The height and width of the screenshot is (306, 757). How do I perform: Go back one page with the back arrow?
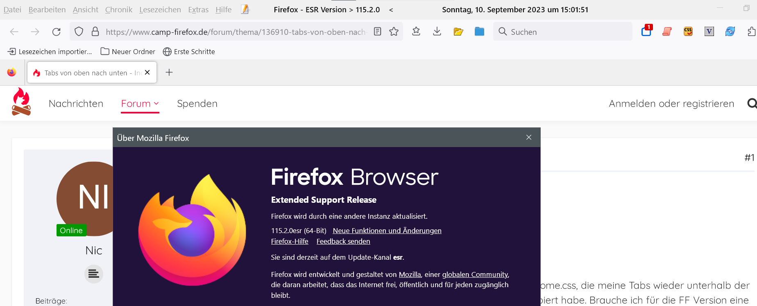click(x=14, y=32)
